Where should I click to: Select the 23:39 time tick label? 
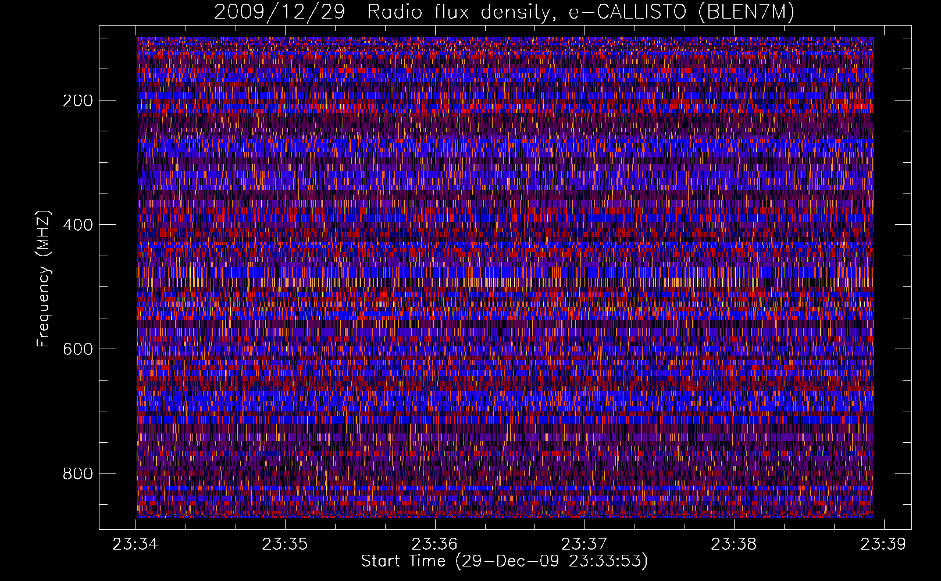click(x=883, y=544)
